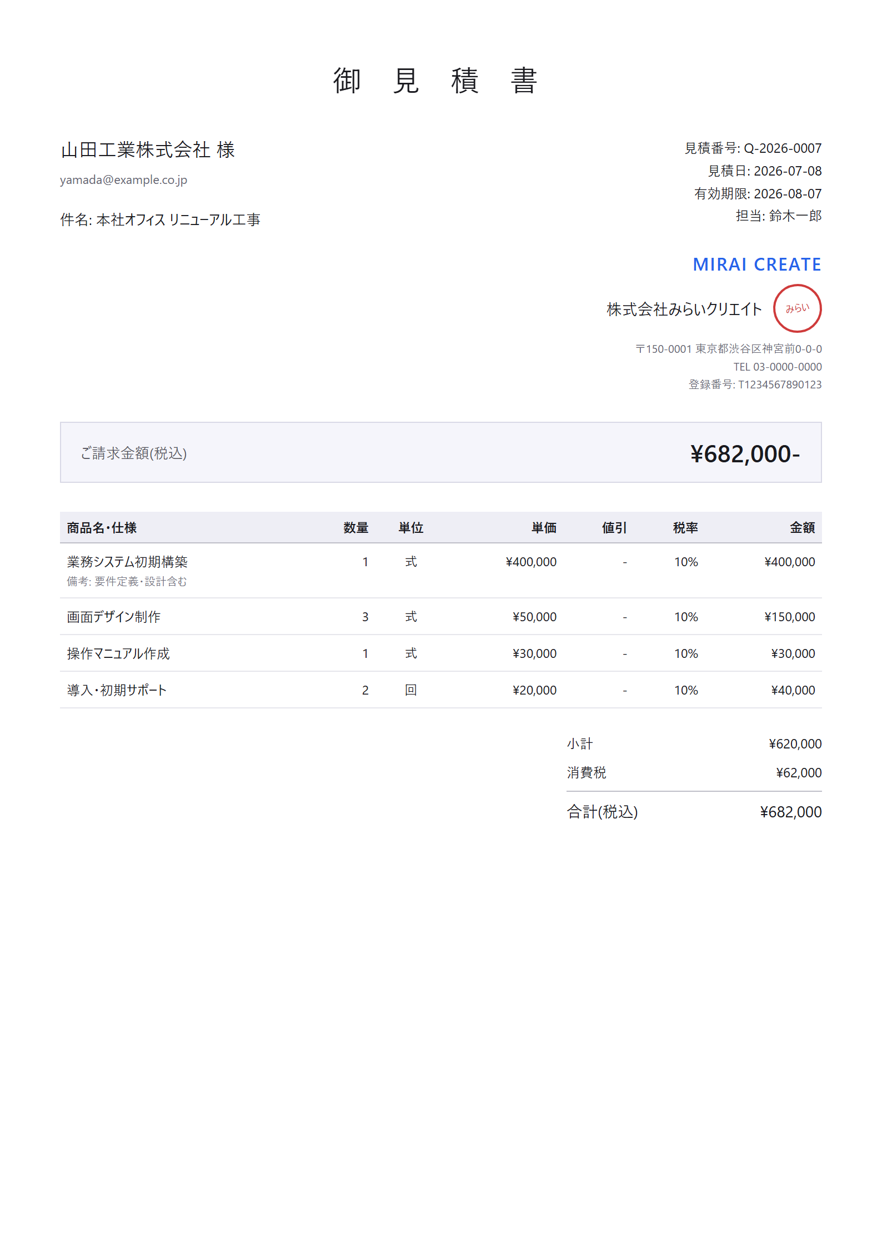
Task: Click quantity 3 for 画面デザイン制作
Action: coord(365,617)
